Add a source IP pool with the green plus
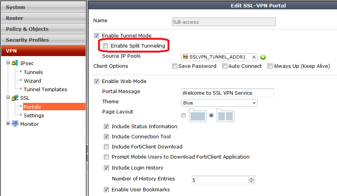Image resolution: width=337 pixels, height=196 pixels. pos(263,57)
